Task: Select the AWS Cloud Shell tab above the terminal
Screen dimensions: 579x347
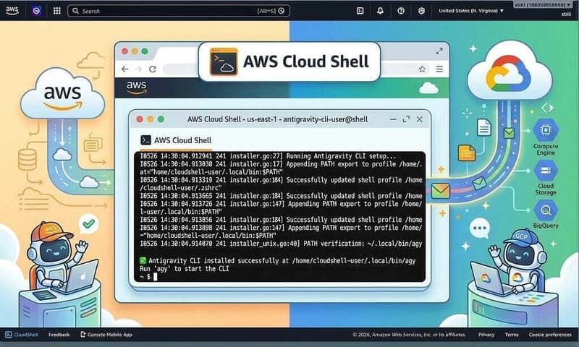Action: [176, 140]
